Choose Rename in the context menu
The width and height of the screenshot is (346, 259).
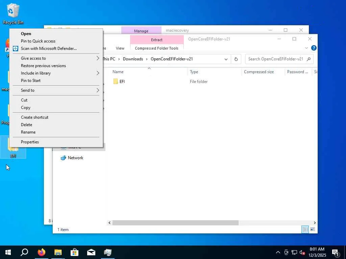(x=56, y=132)
